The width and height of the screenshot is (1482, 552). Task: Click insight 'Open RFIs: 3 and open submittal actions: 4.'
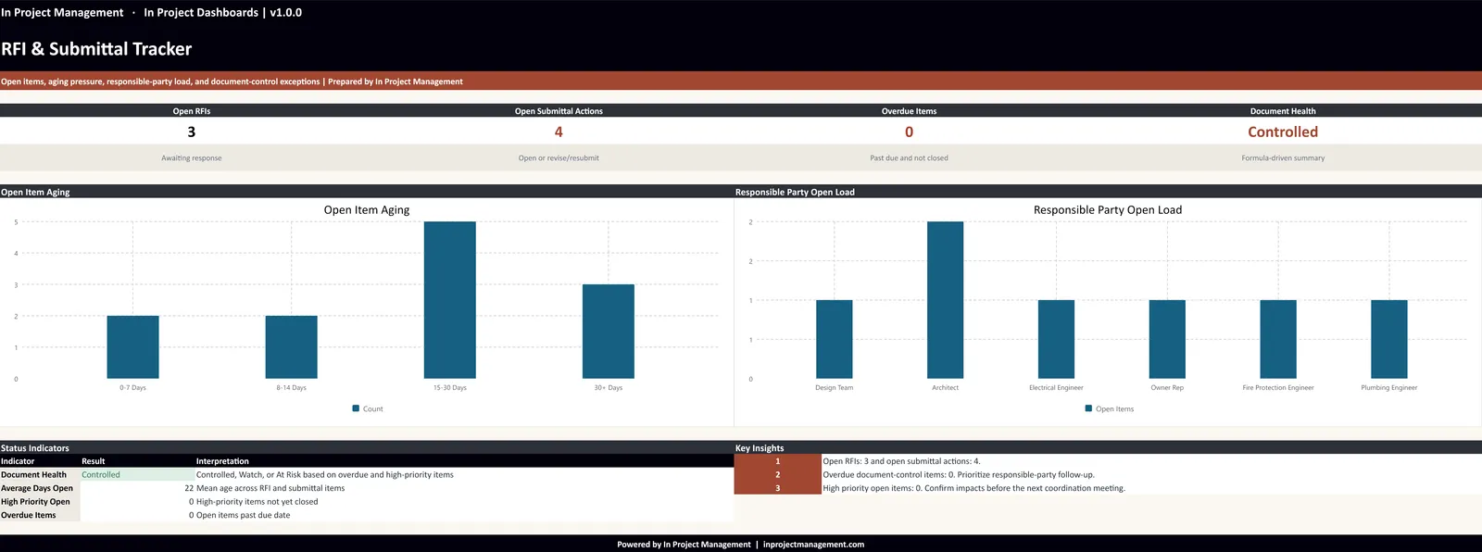click(x=901, y=461)
